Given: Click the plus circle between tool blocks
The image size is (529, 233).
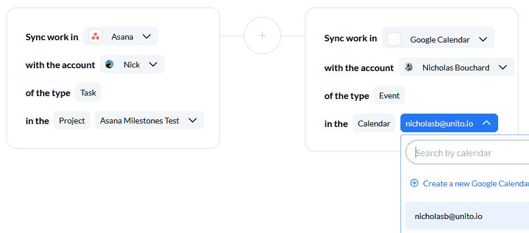Looking at the screenshot, I should pos(262,36).
